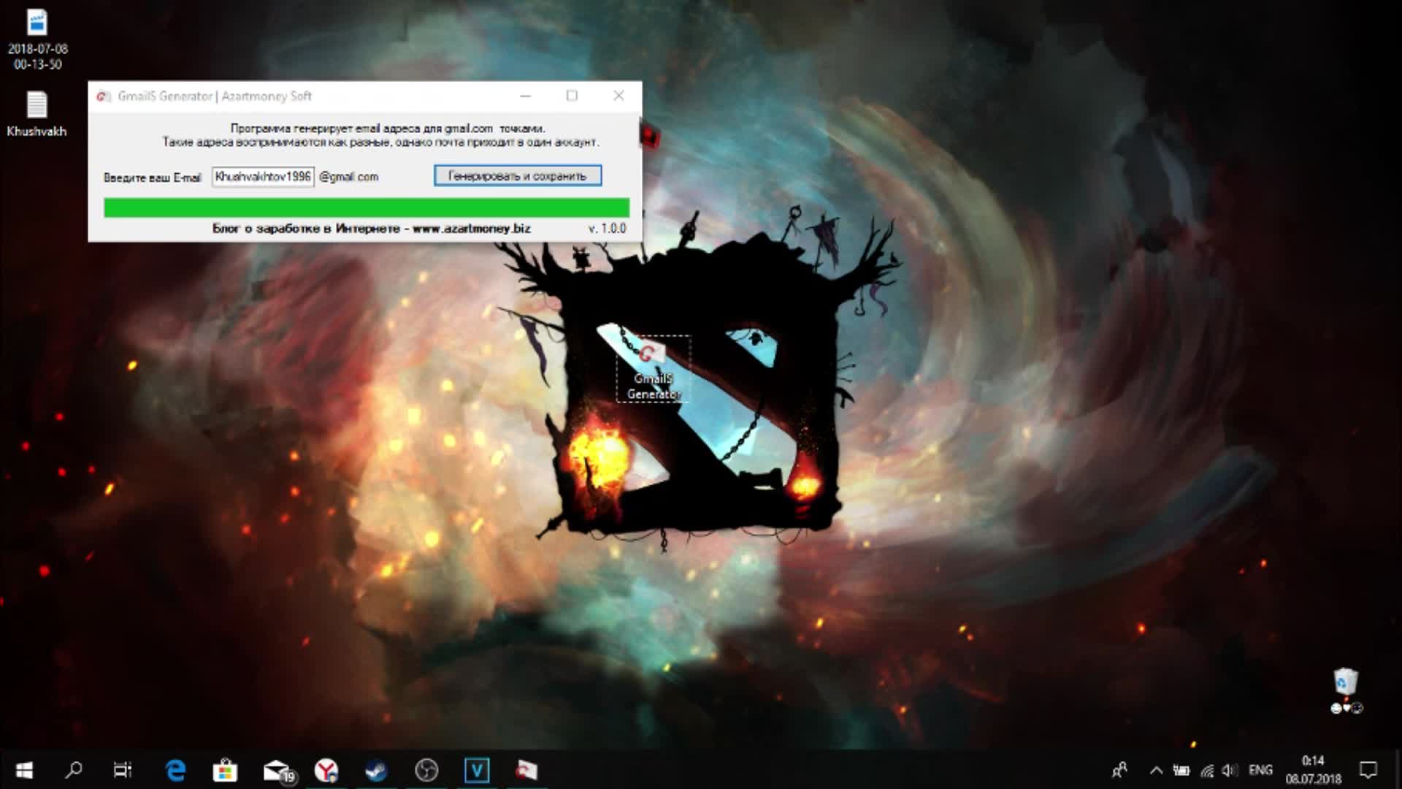The width and height of the screenshot is (1402, 789).
Task: Open the Windows Start menu
Action: [24, 770]
